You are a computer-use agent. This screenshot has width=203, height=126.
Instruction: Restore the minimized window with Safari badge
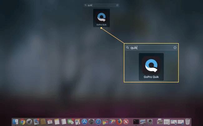click(181, 122)
